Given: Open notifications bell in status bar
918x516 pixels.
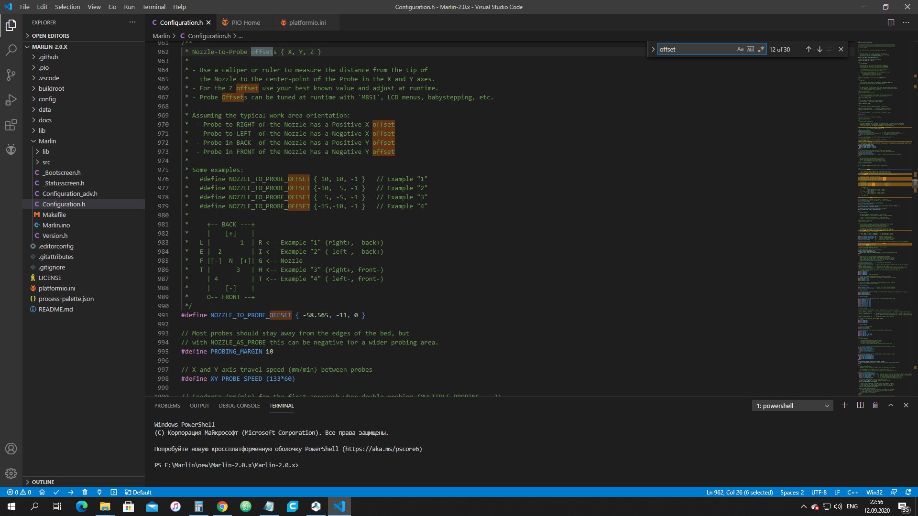Looking at the screenshot, I should (908, 492).
